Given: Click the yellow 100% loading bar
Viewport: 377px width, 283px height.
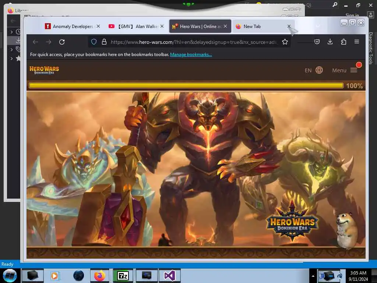Looking at the screenshot, I should click(186, 85).
